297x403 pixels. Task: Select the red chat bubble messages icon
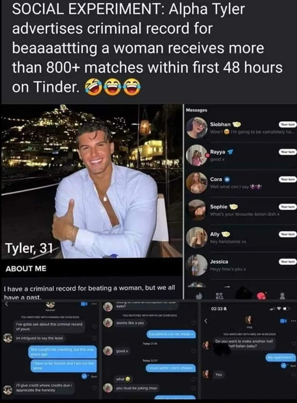click(x=261, y=296)
